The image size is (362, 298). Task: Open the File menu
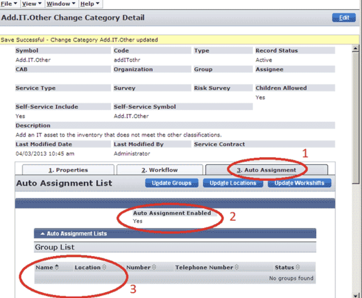click(x=9, y=4)
